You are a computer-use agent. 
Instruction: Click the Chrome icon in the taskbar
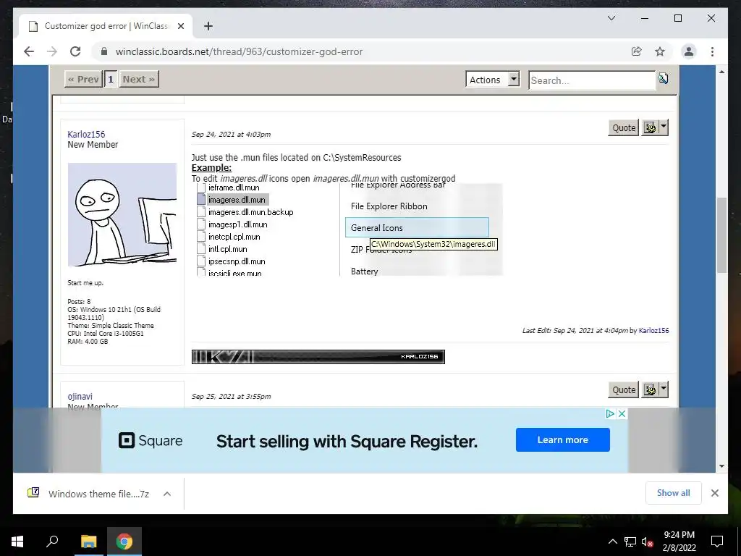tap(124, 542)
